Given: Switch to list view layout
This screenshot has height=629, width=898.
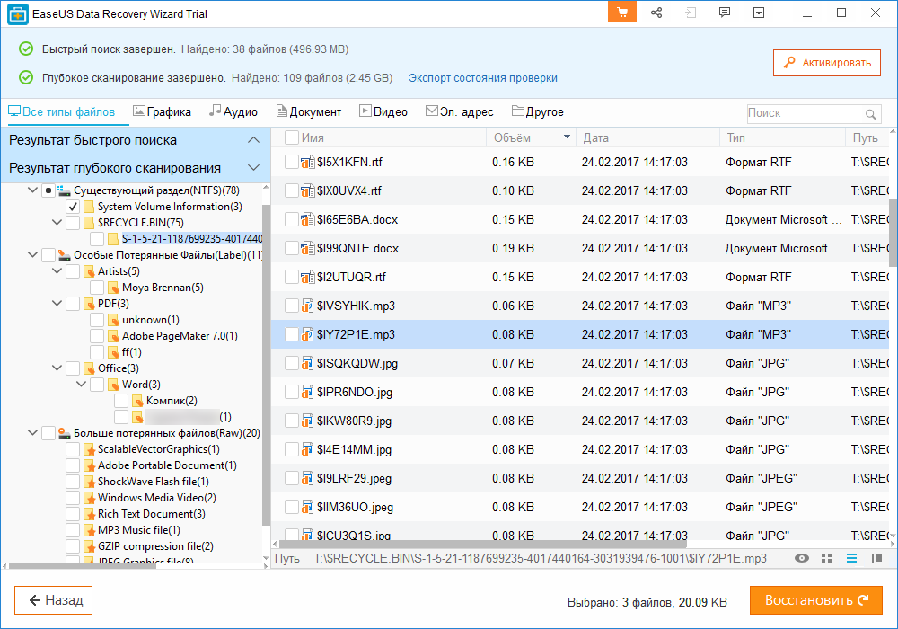Looking at the screenshot, I should pos(851,558).
